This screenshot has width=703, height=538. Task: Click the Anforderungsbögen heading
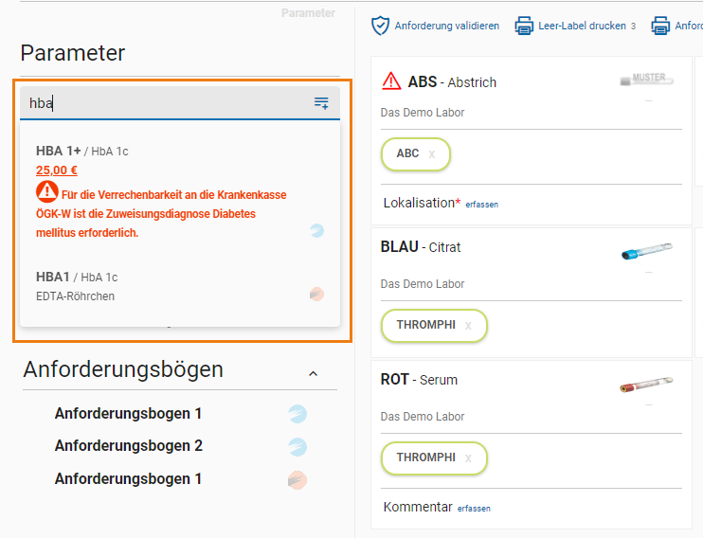pyautogui.click(x=123, y=369)
